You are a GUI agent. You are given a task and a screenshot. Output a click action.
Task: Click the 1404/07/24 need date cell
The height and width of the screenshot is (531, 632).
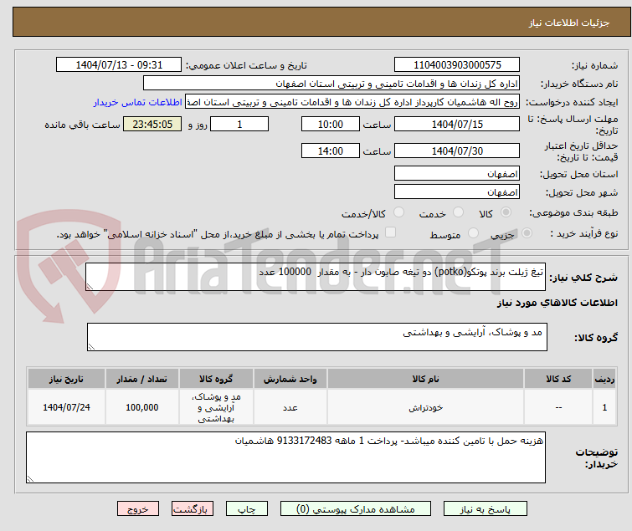pyautogui.click(x=66, y=407)
